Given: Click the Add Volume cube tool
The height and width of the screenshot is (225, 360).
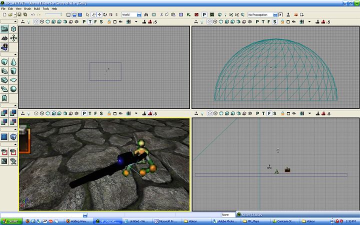Looking at the screenshot, I should tap(13, 137).
